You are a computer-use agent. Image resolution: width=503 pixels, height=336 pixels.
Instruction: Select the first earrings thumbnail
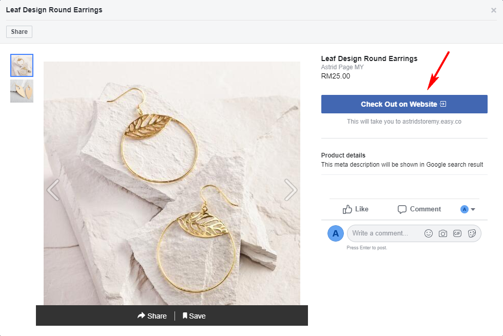click(x=22, y=66)
